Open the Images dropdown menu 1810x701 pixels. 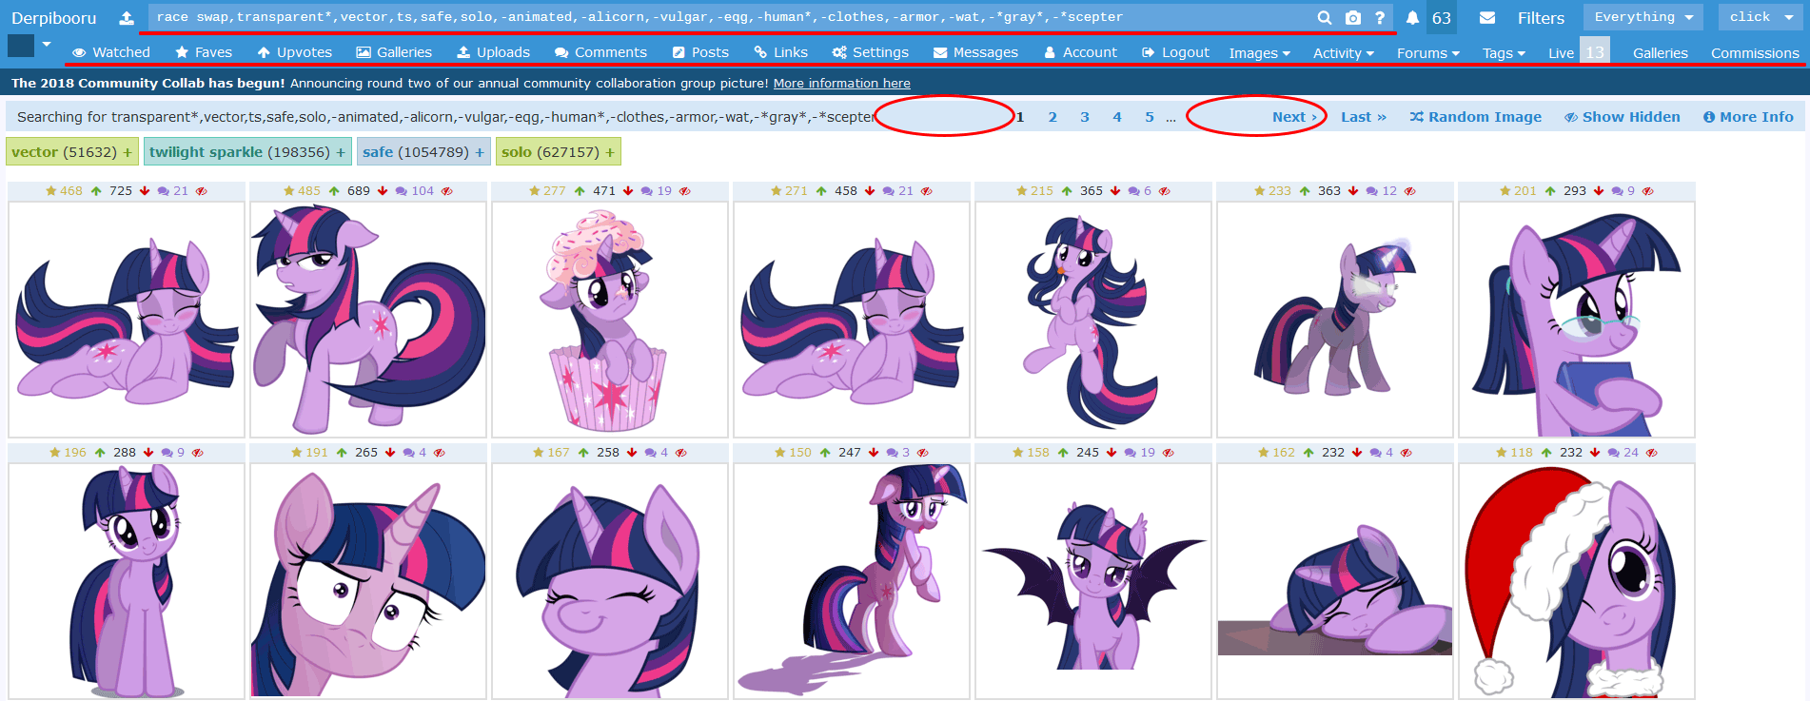(1259, 53)
